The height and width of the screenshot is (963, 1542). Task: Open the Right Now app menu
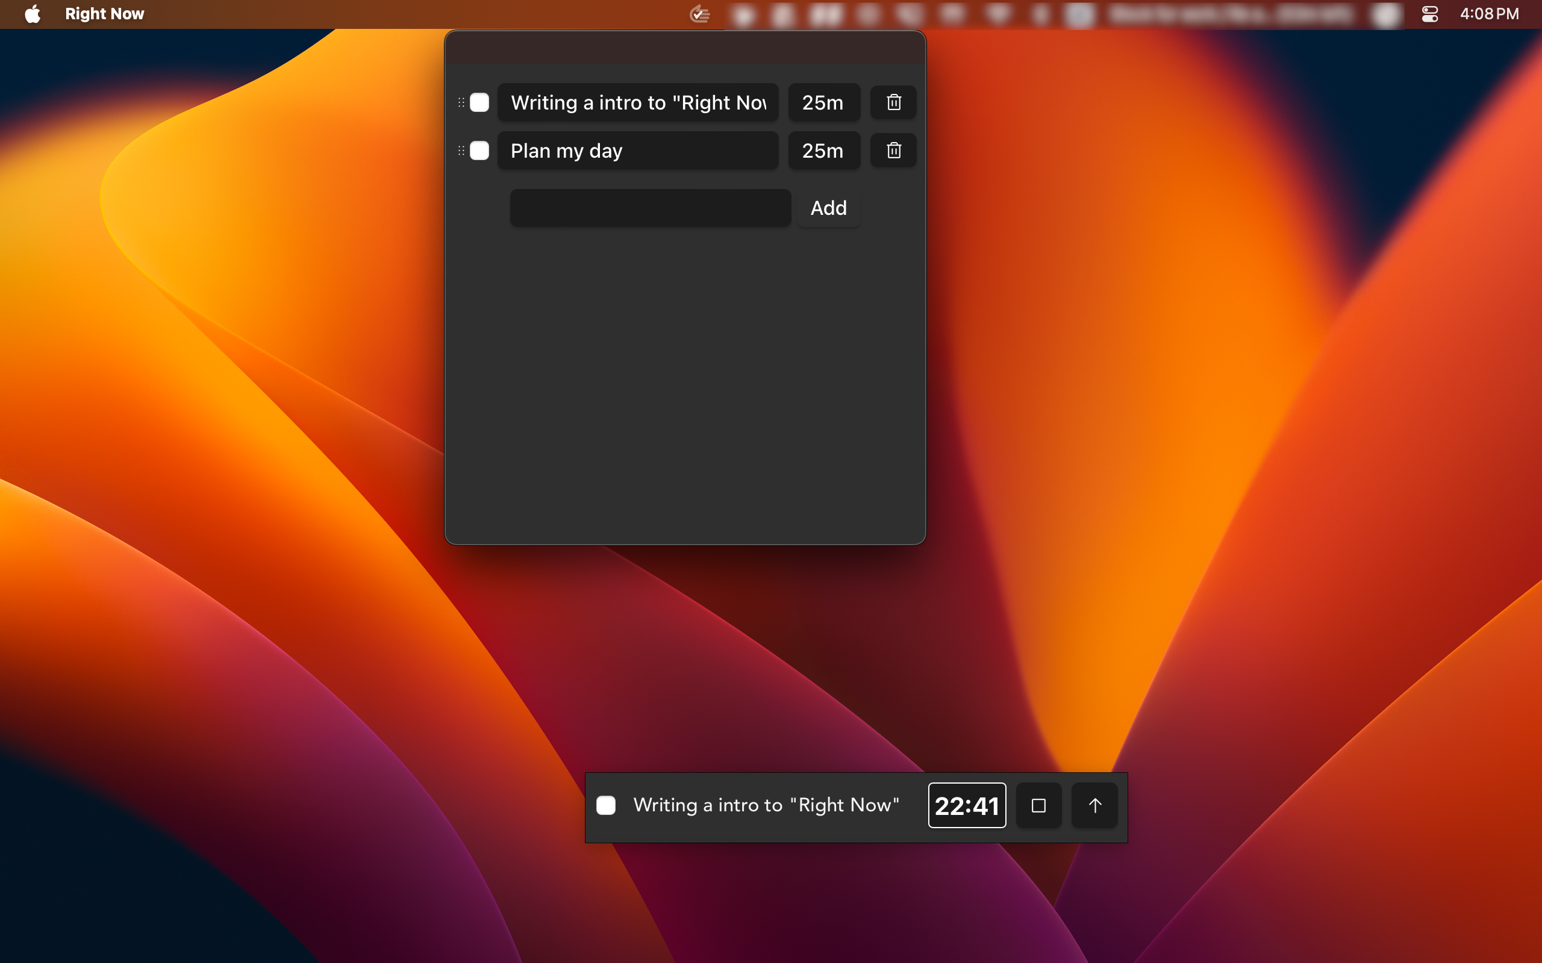[x=104, y=14]
